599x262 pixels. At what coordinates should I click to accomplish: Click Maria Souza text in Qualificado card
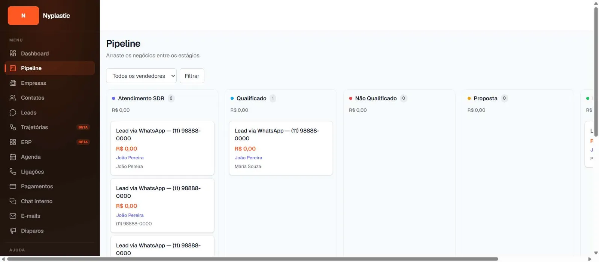(248, 166)
